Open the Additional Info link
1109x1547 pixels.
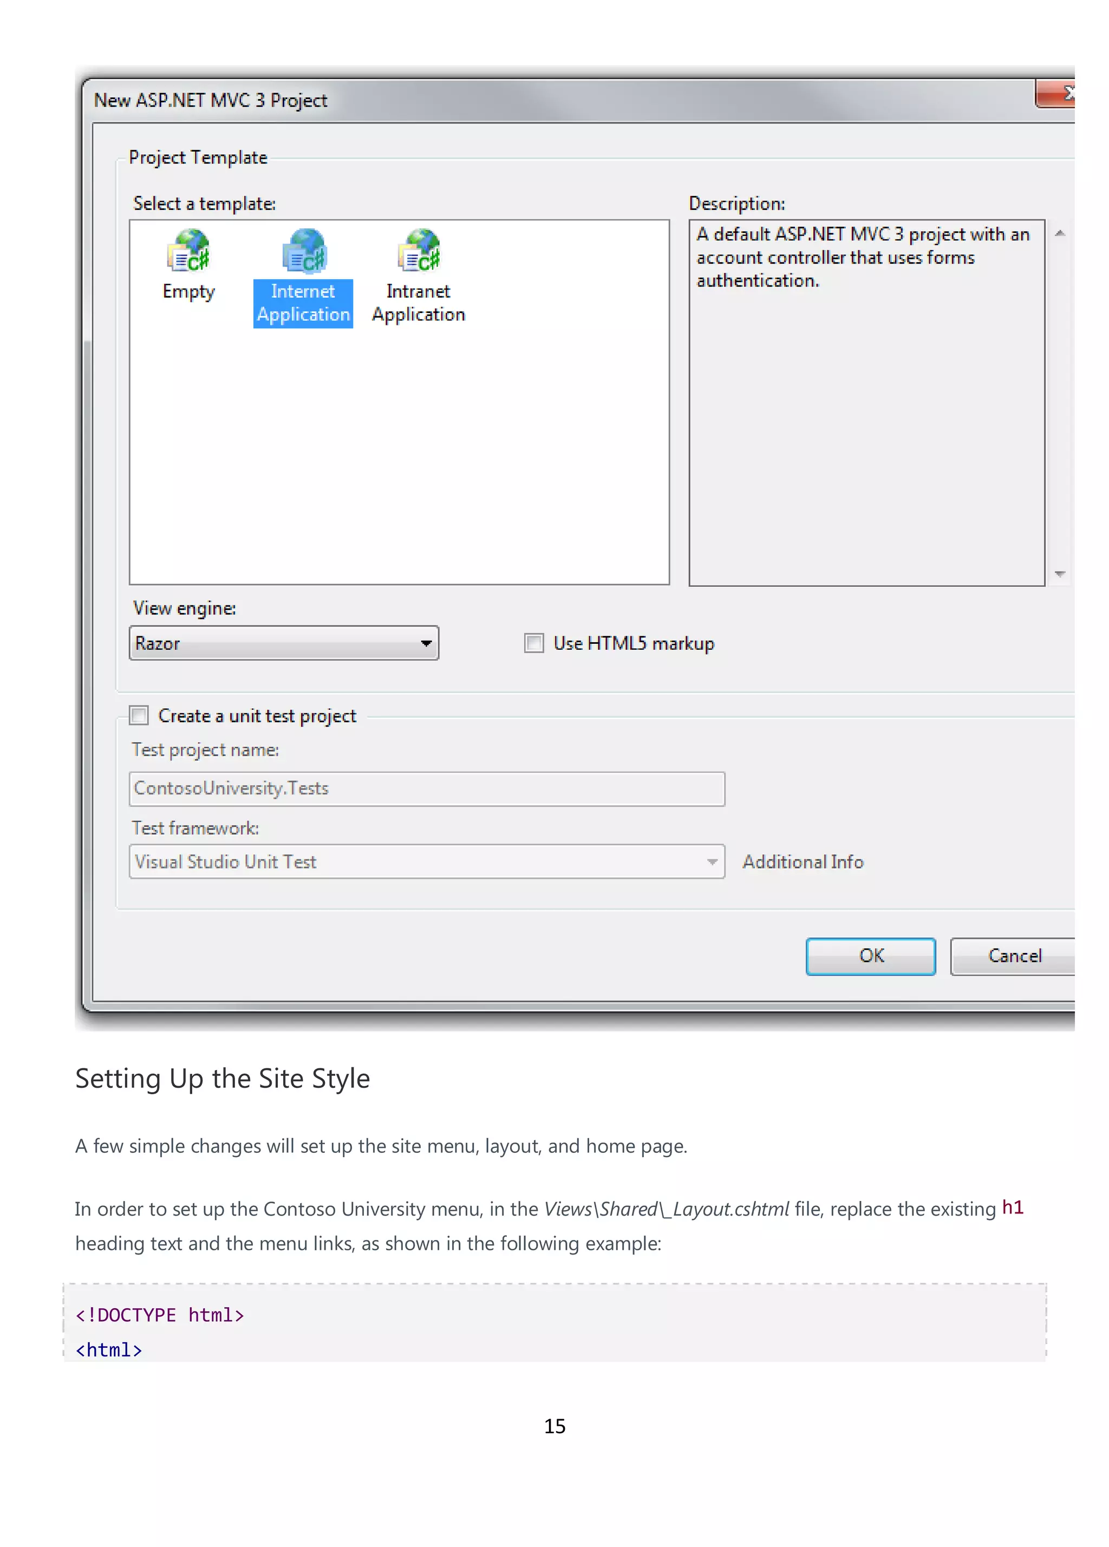tap(803, 862)
